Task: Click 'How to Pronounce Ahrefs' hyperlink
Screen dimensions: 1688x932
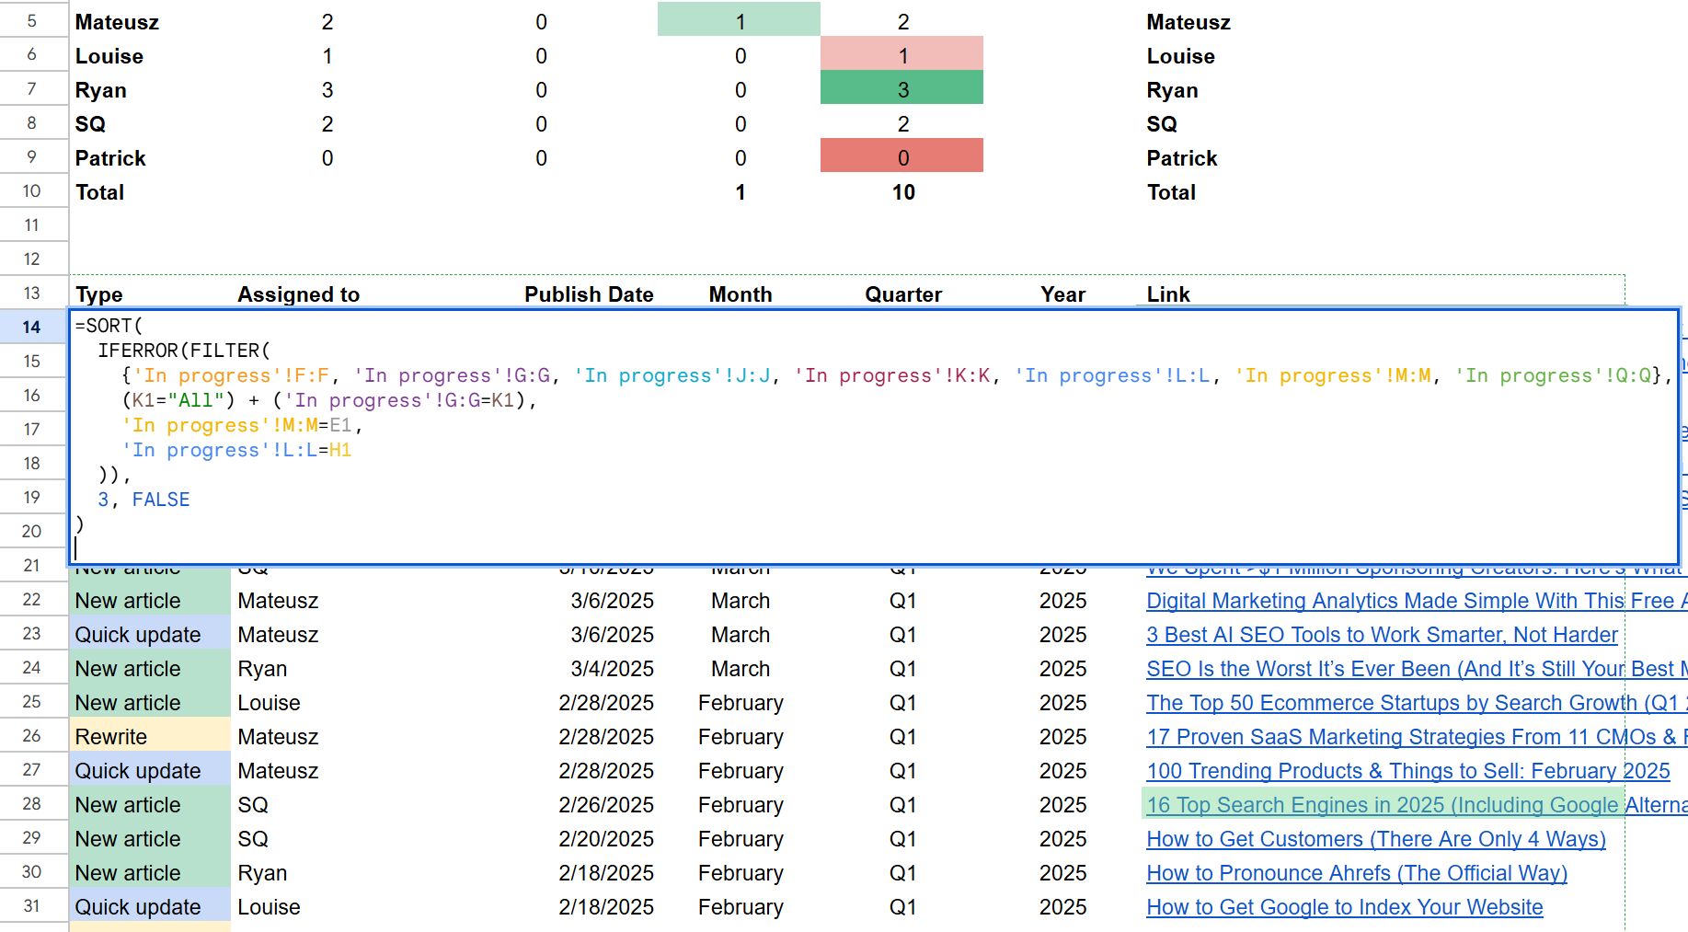Action: pyautogui.click(x=1356, y=873)
